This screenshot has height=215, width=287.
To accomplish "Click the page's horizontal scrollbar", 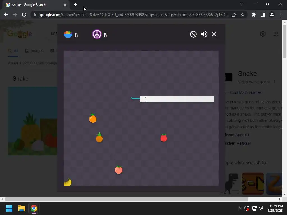I will point(126,199).
